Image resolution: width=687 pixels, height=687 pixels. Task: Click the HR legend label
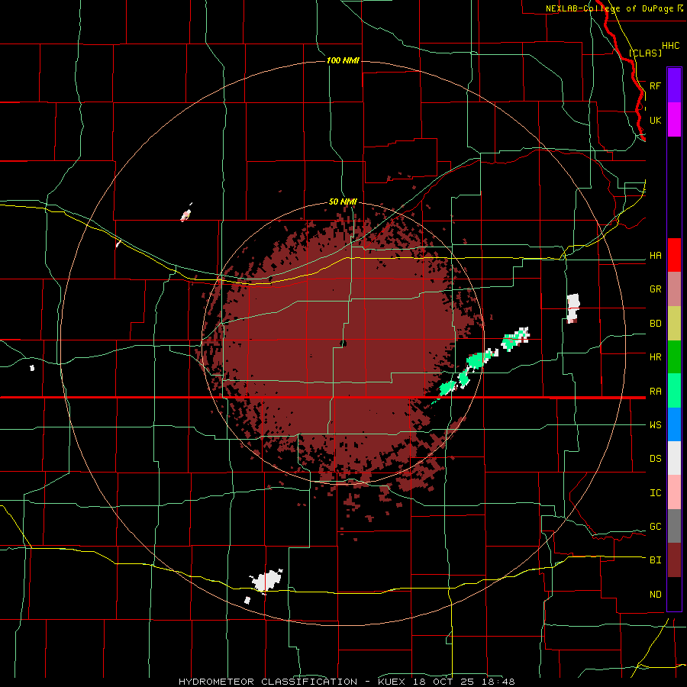tap(655, 357)
